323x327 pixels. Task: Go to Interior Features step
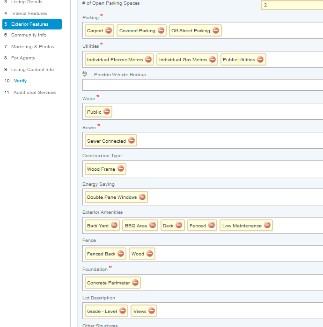pyautogui.click(x=29, y=14)
